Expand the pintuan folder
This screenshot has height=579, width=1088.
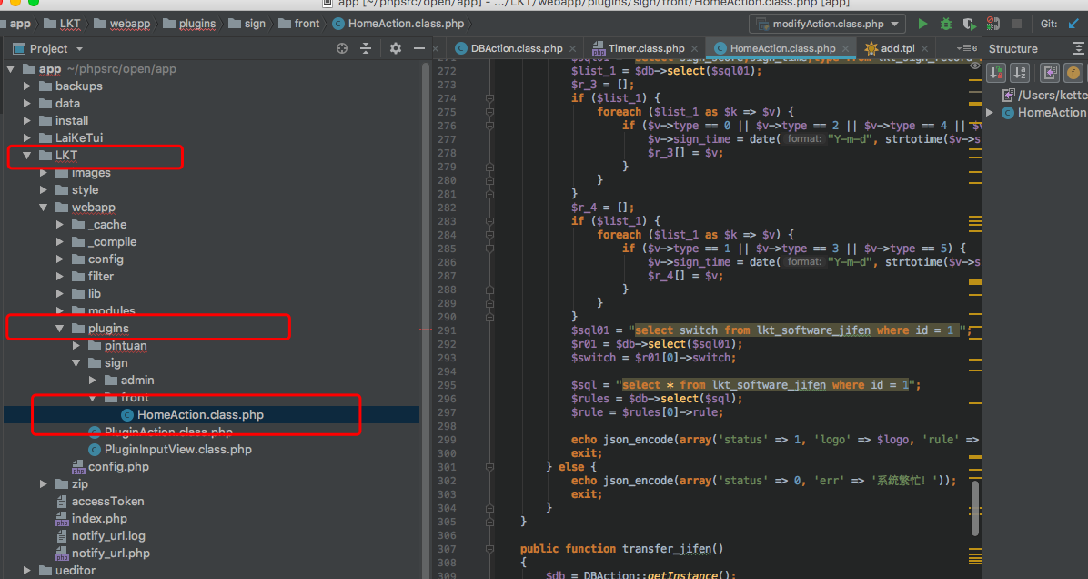[x=76, y=346]
